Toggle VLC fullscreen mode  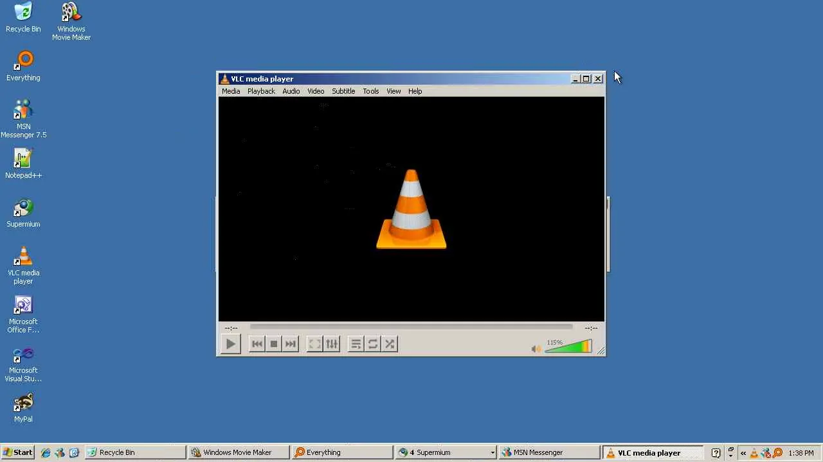click(x=314, y=344)
